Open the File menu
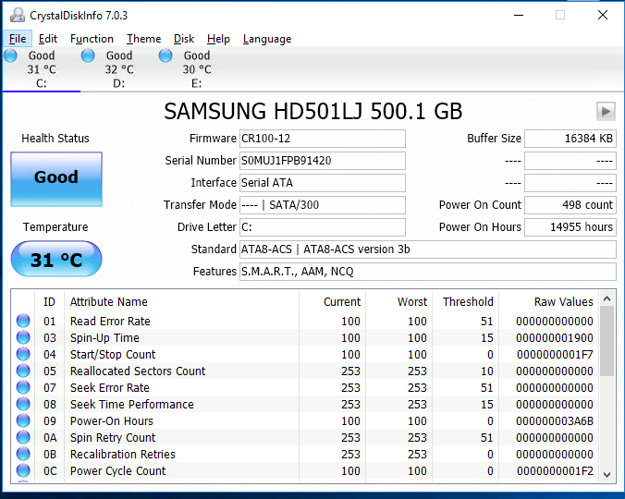Image resolution: width=625 pixels, height=499 pixels. tap(18, 39)
